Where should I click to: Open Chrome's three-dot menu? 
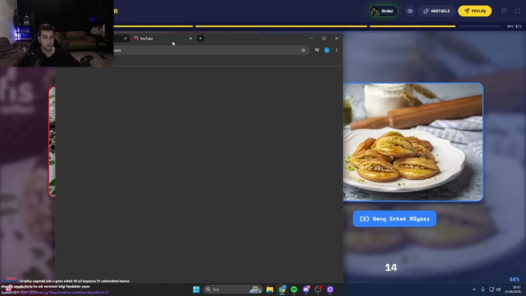coord(337,50)
